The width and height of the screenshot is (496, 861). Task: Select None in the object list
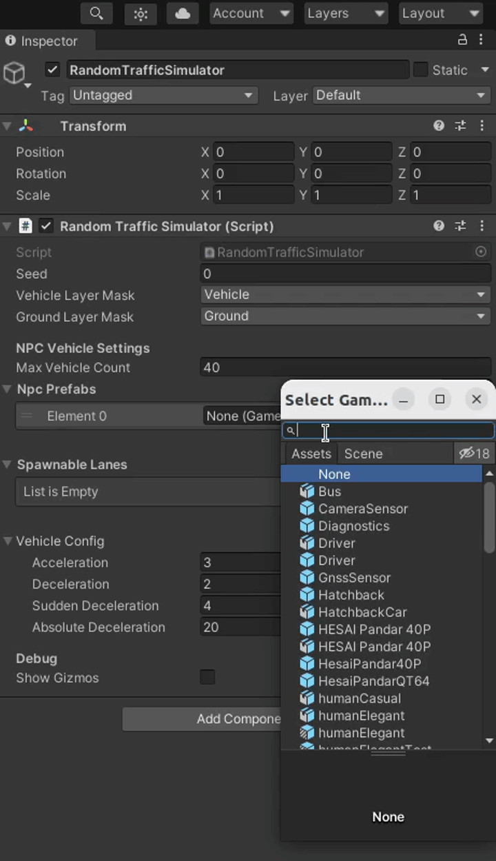tap(382, 474)
